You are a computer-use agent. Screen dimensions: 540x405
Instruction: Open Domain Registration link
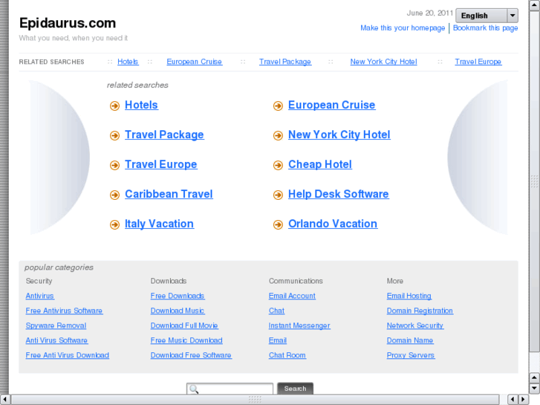420,311
